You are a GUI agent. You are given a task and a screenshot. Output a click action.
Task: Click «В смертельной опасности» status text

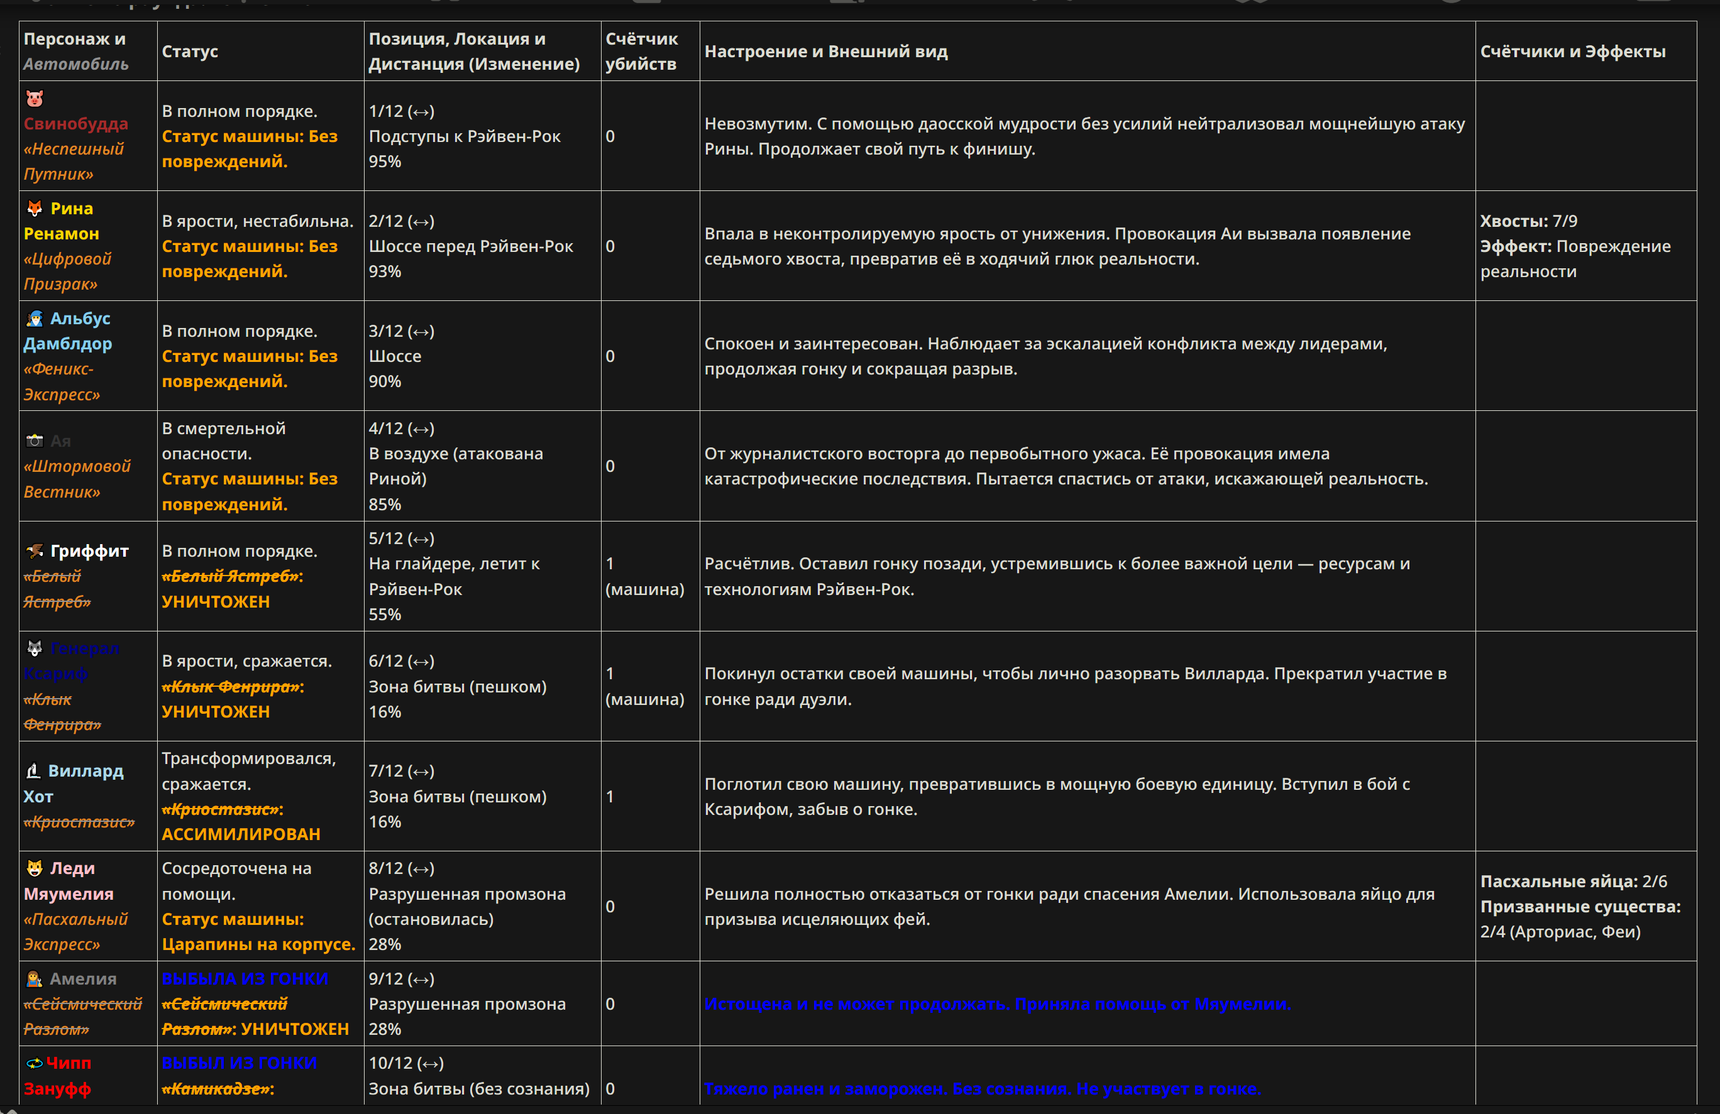click(224, 442)
